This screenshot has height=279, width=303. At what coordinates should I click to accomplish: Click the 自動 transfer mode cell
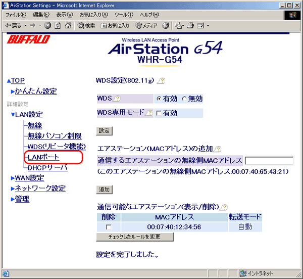[245, 227]
